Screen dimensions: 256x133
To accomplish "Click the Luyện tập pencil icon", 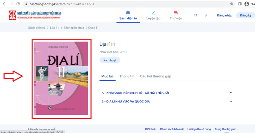I will [x=153, y=13].
